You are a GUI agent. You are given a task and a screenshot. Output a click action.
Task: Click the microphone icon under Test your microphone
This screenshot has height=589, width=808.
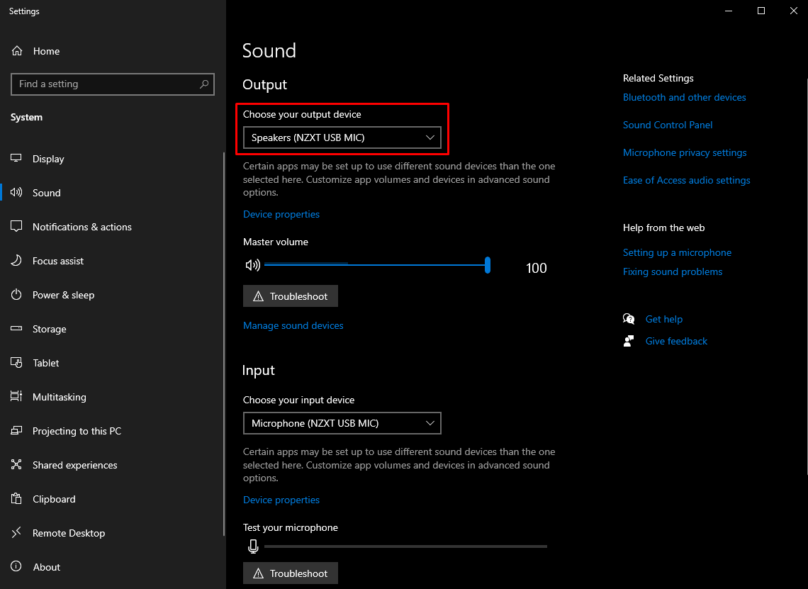click(x=253, y=546)
